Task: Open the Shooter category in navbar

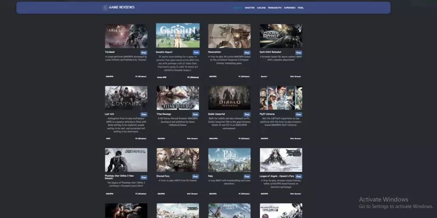Action: click(250, 8)
